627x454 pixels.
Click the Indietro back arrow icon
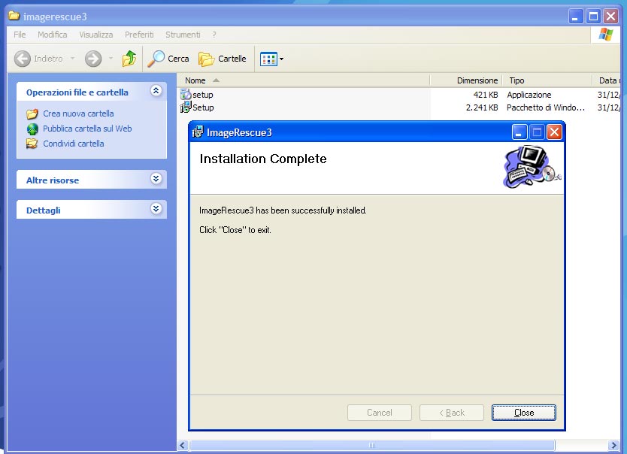(x=23, y=59)
